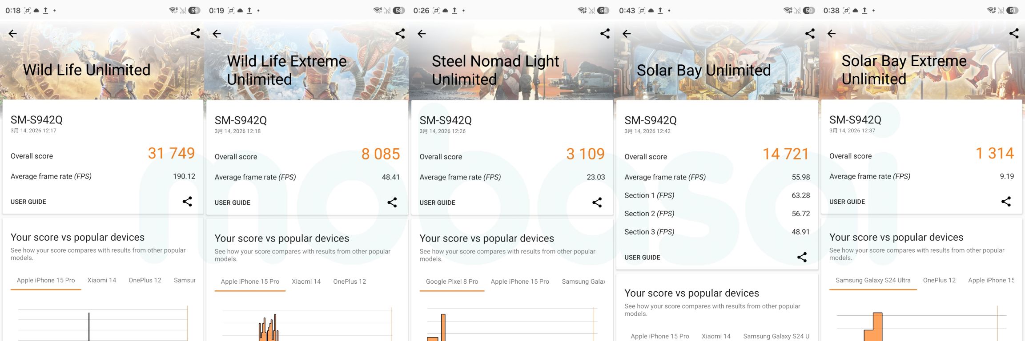
Task: Switch to Google Pixel 8 Pro tab
Action: click(x=452, y=282)
